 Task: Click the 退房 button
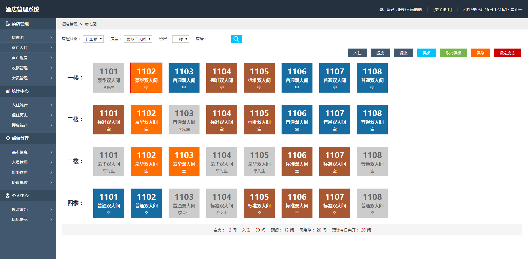380,53
